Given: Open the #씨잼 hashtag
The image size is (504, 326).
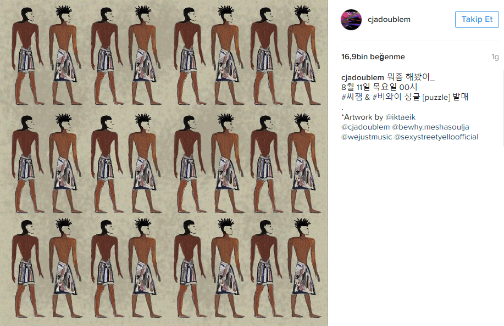Looking at the screenshot, I should point(352,97).
